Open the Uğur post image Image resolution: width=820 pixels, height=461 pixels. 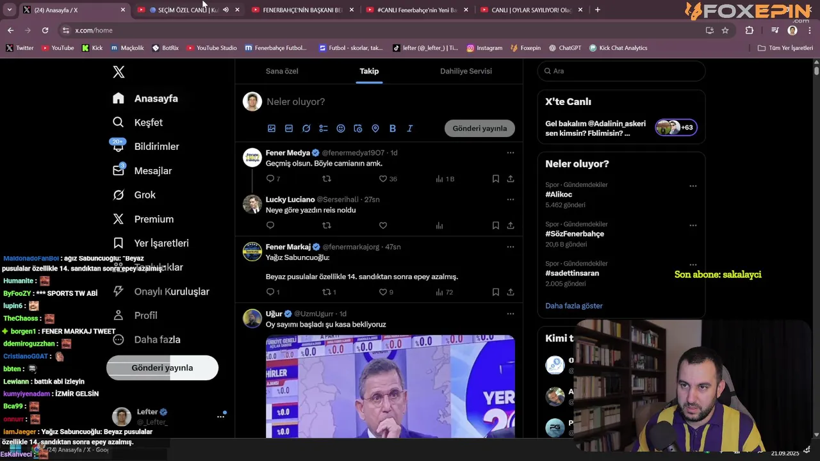click(x=390, y=387)
